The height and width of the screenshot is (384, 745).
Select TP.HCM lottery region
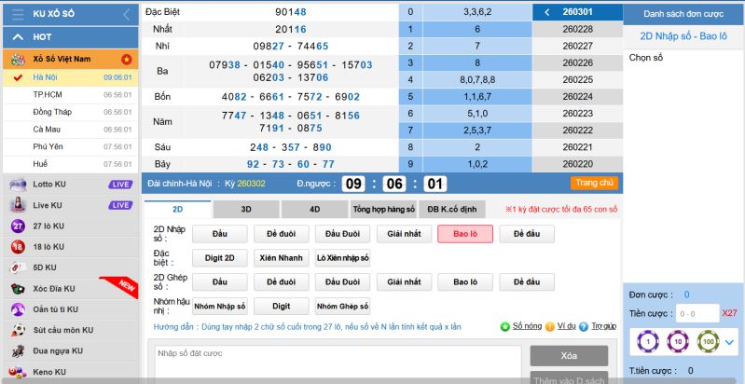point(71,94)
